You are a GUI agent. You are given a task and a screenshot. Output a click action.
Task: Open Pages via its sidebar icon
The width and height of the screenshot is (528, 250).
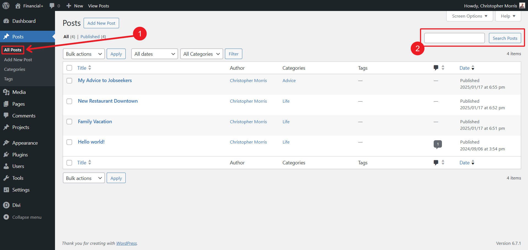(6, 104)
